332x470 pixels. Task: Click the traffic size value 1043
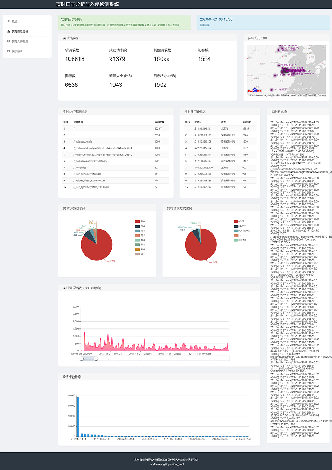coord(116,85)
